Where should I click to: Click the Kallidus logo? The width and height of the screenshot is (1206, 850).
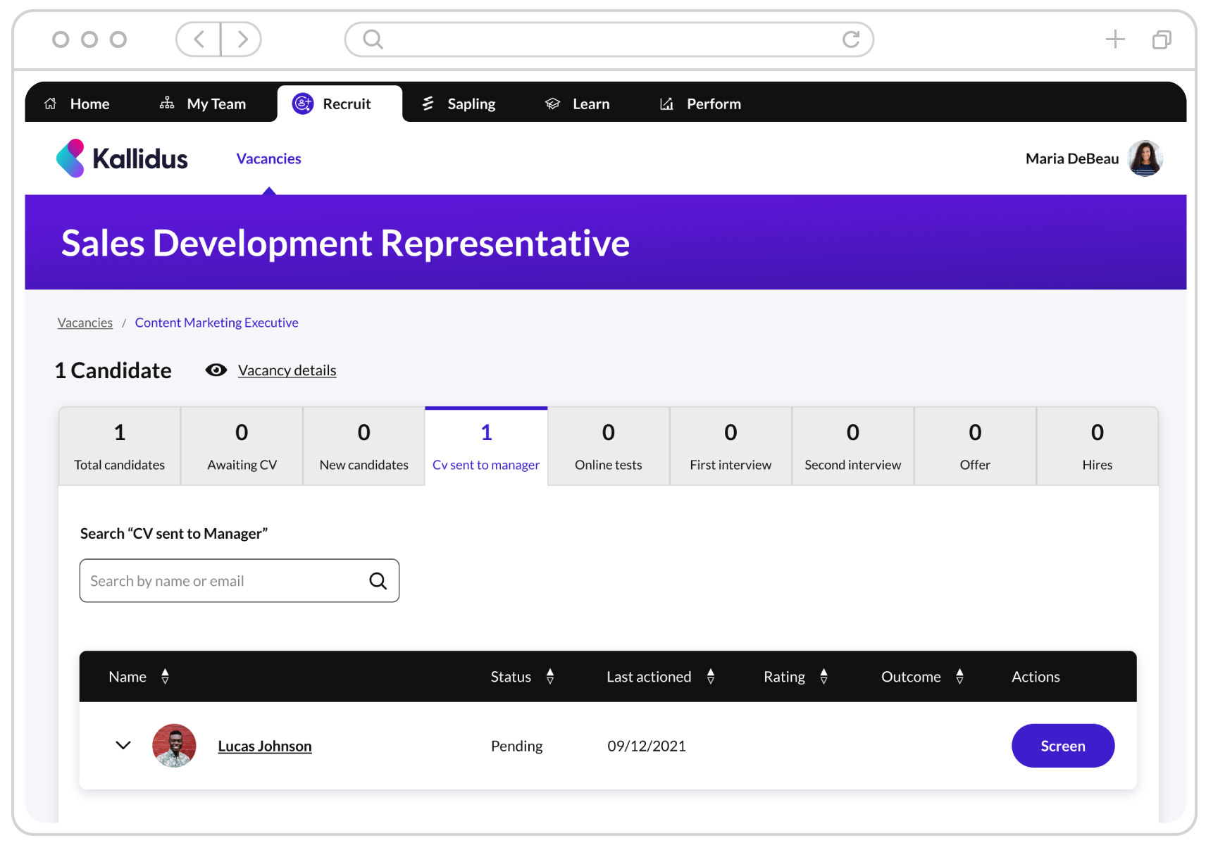coord(122,158)
